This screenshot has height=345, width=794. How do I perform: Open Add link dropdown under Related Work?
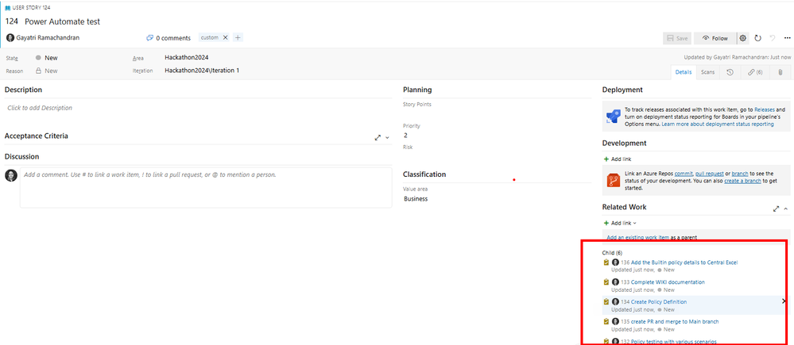[x=620, y=223]
